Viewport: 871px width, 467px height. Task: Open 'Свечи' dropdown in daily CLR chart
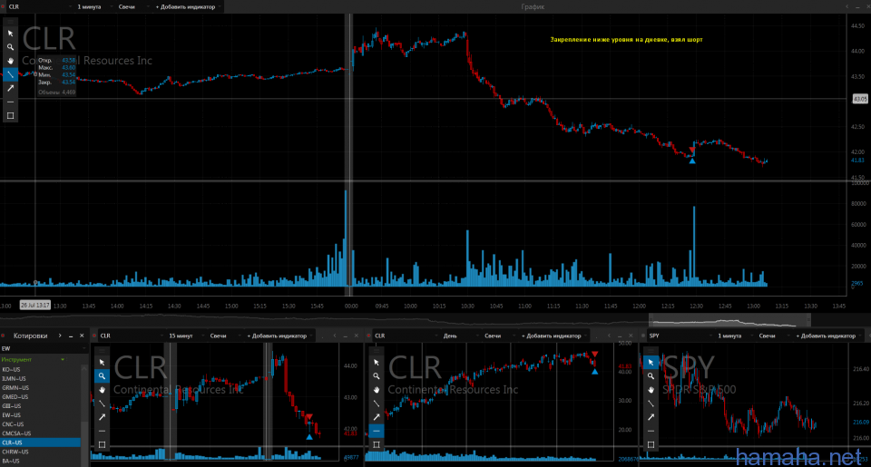point(498,336)
